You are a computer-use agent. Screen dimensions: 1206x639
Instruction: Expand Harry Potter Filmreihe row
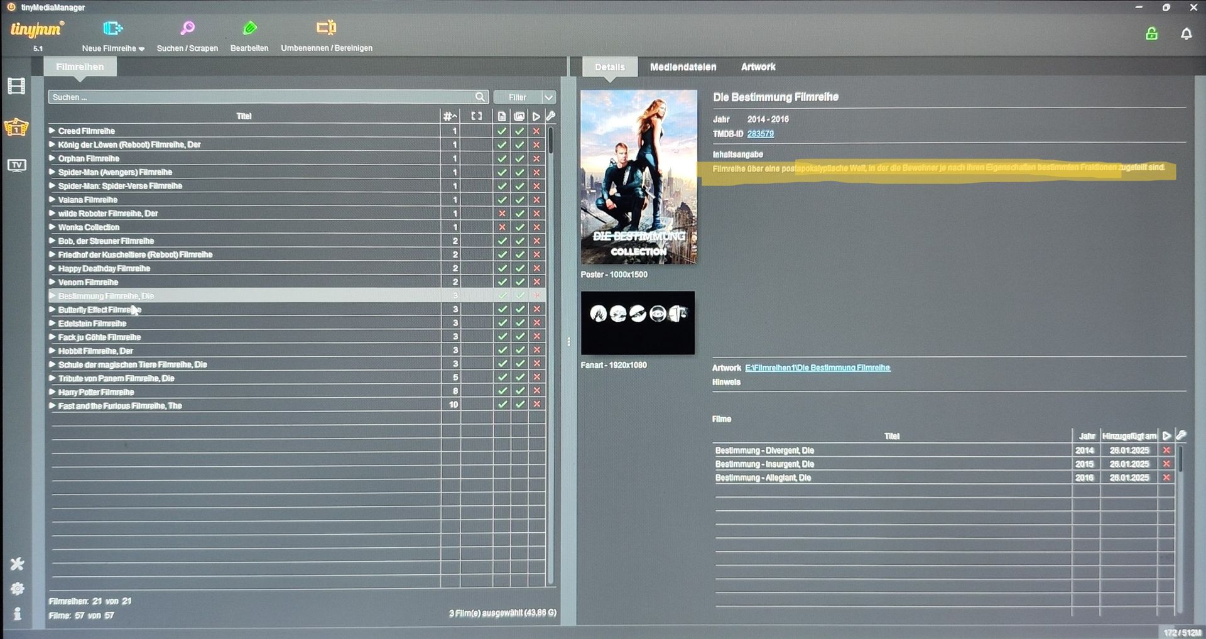pos(52,392)
